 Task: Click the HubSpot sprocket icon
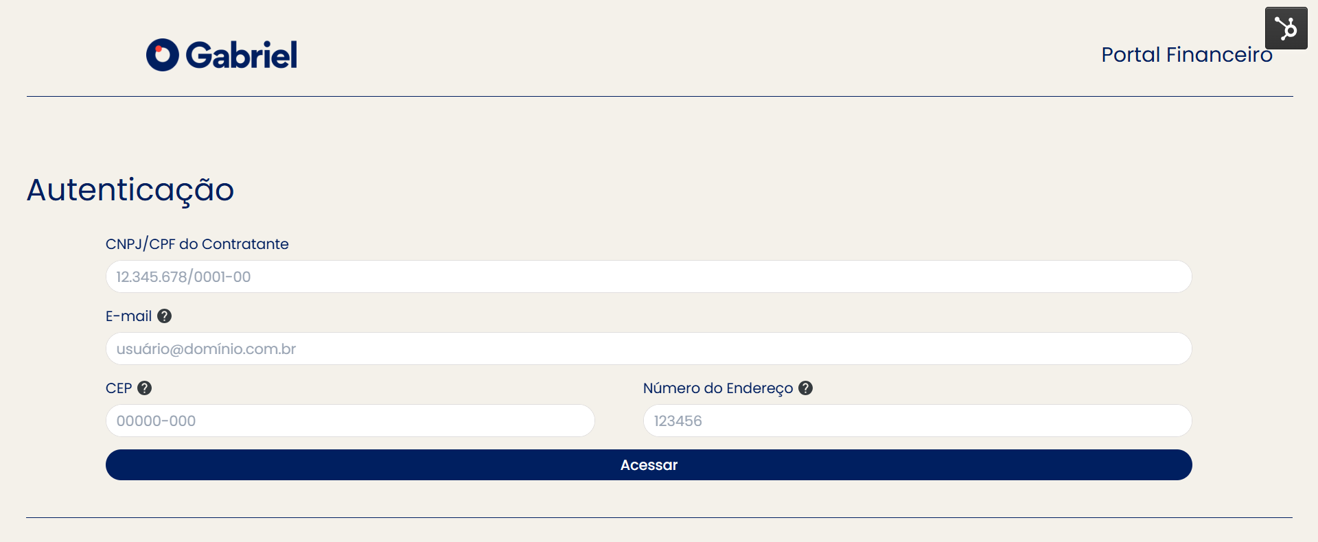coord(1286,28)
